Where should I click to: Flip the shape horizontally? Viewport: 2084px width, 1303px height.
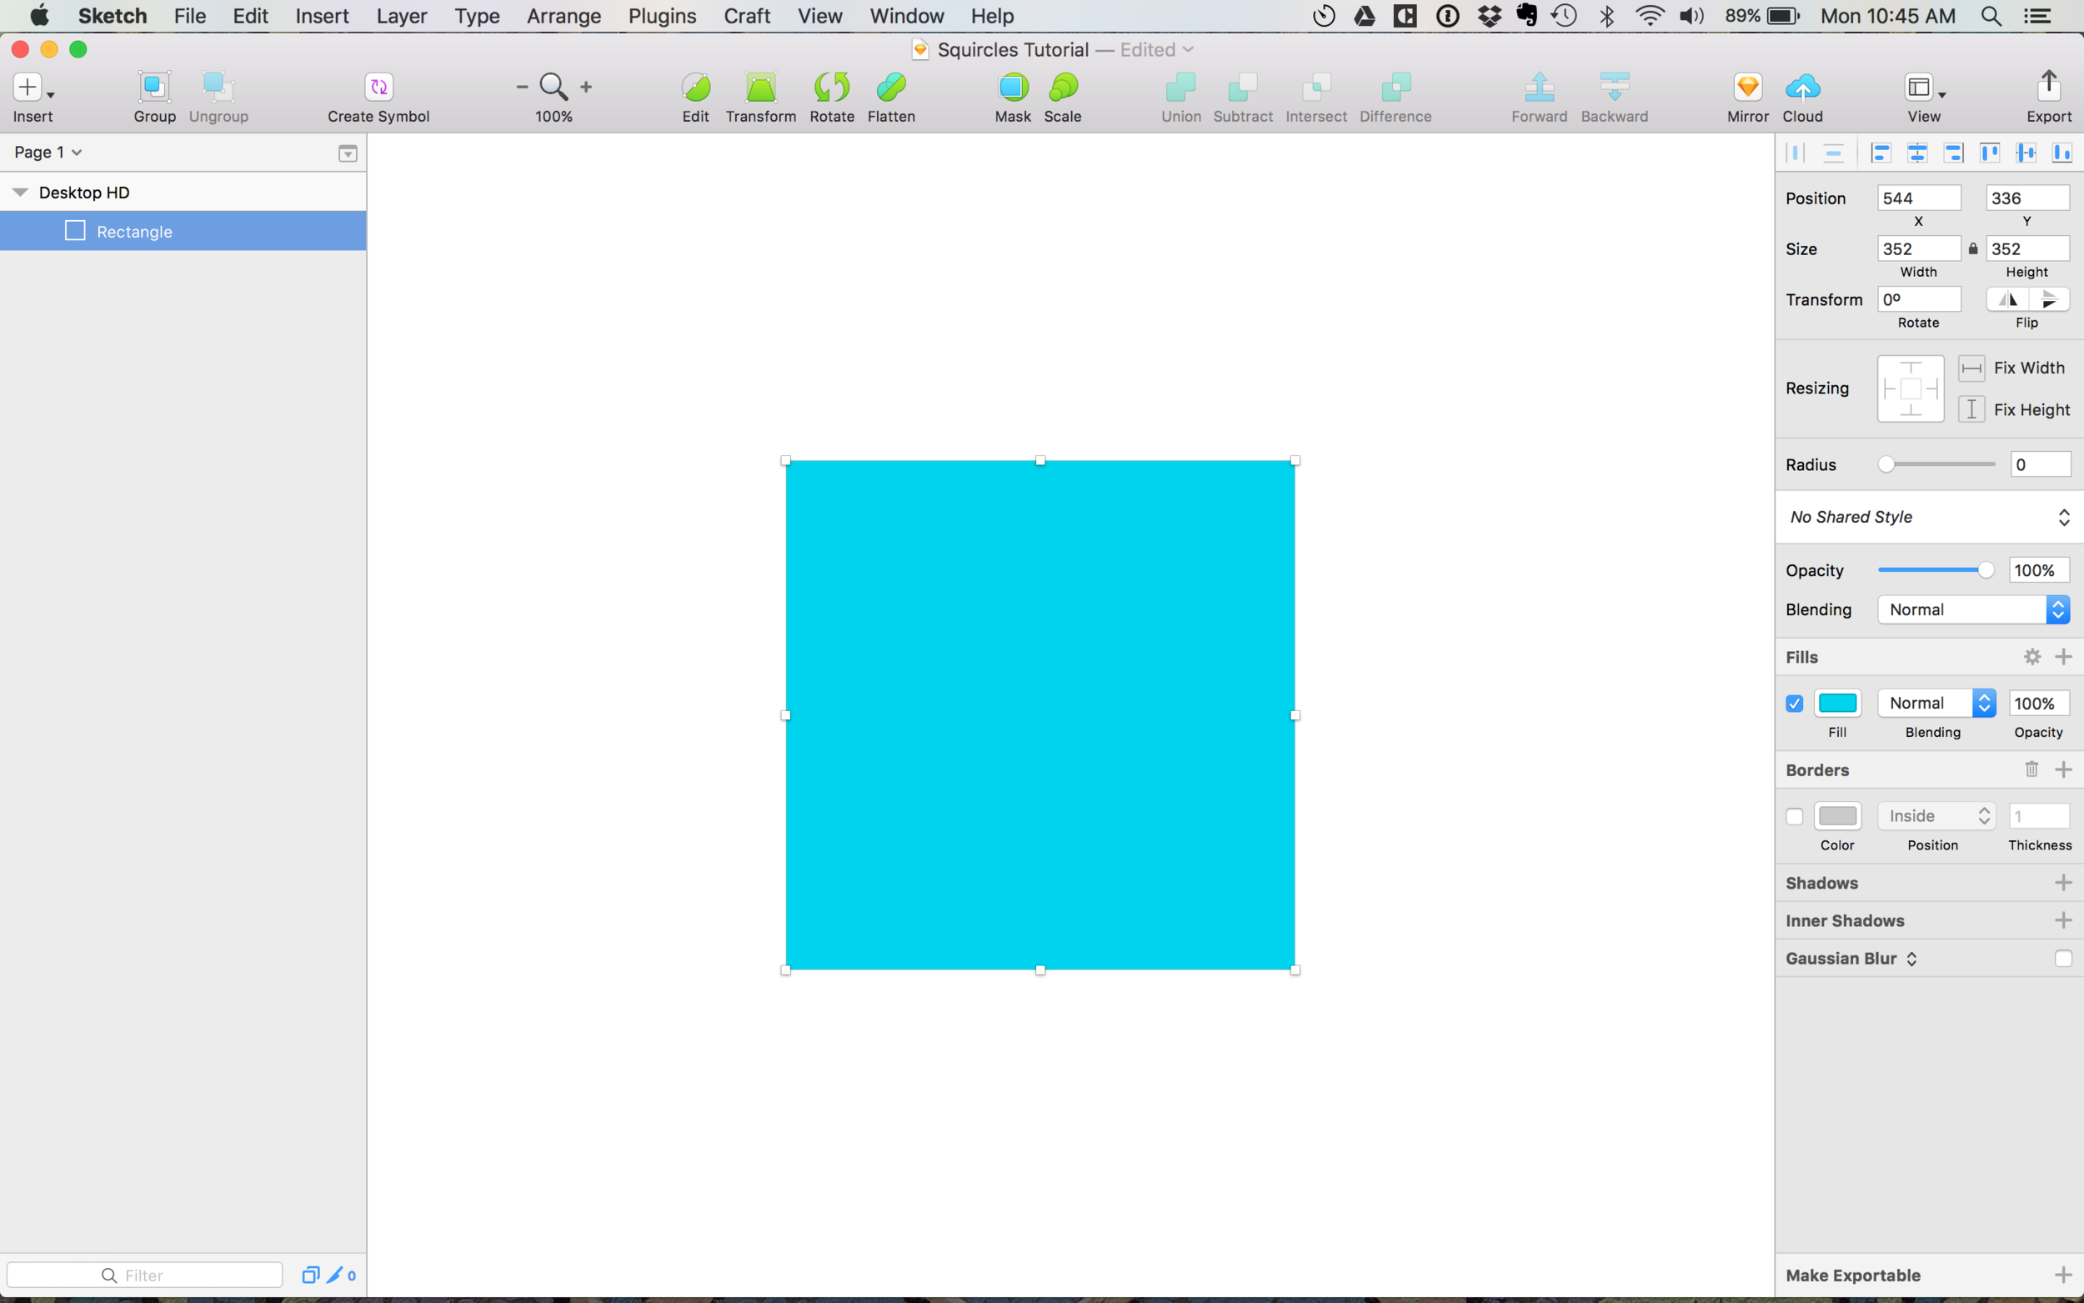tap(2007, 299)
